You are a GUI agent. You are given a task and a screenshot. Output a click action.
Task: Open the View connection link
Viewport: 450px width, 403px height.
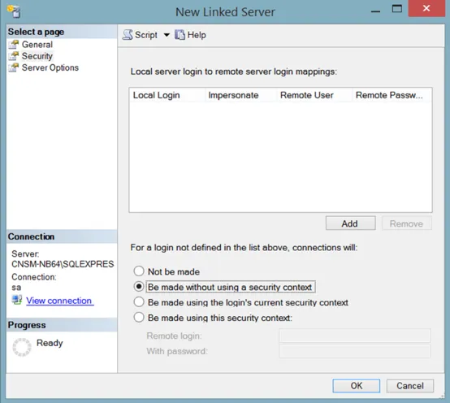(59, 301)
